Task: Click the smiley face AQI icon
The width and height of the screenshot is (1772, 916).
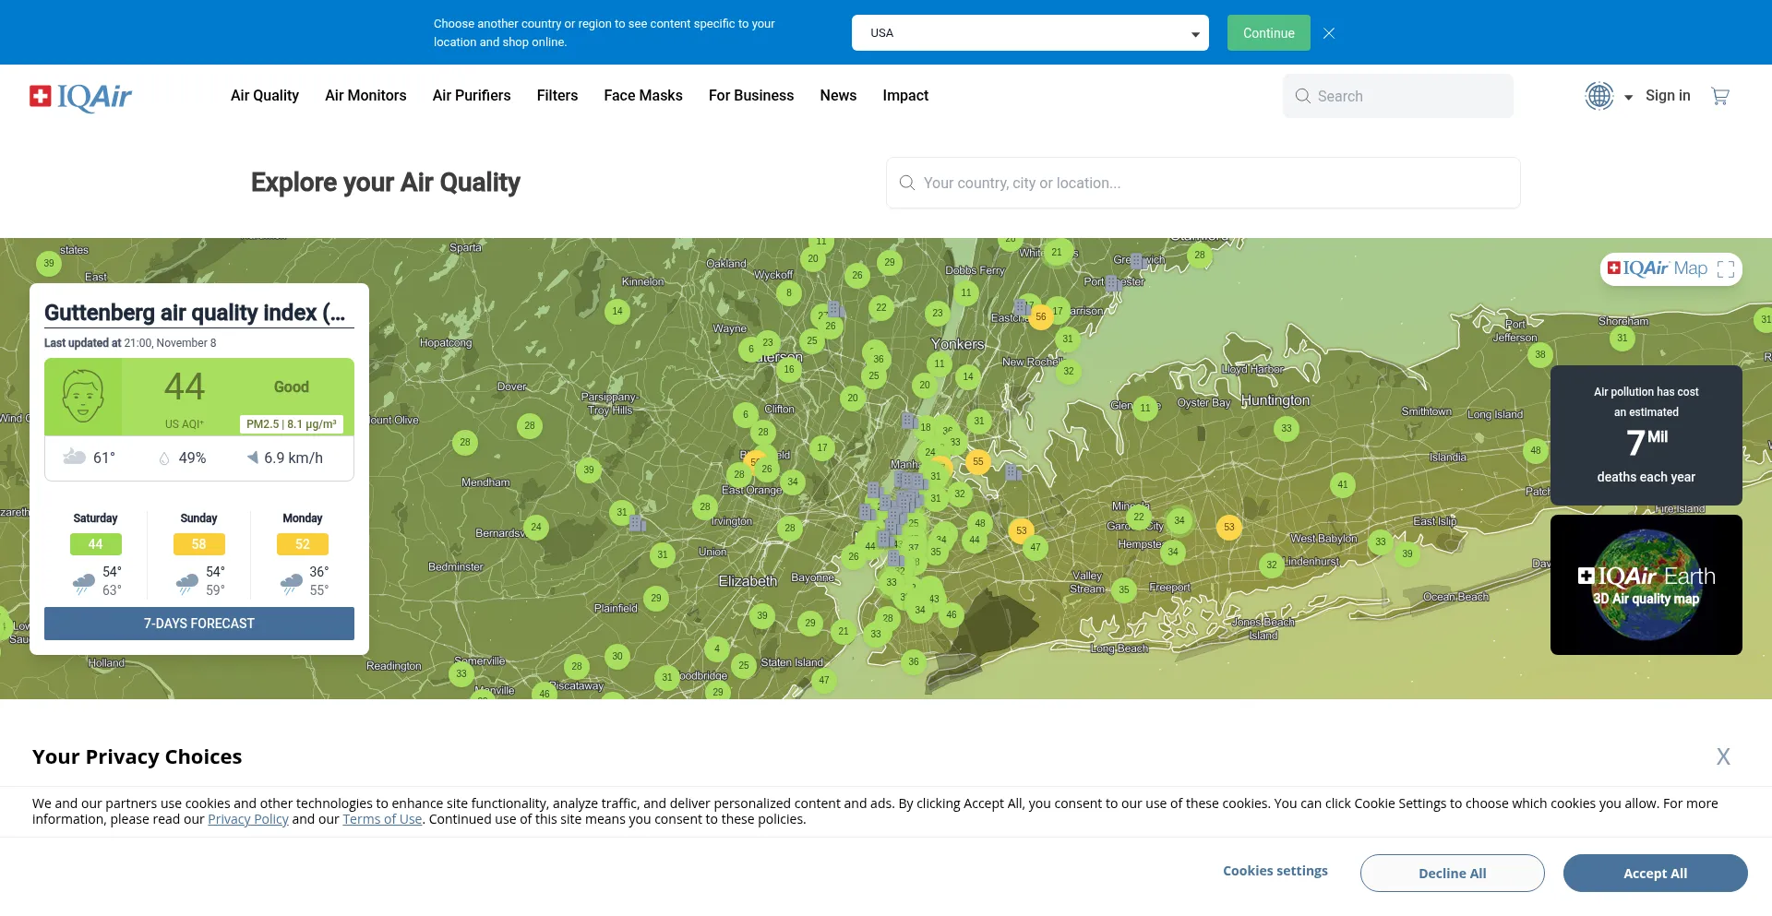Action: pos(83,397)
